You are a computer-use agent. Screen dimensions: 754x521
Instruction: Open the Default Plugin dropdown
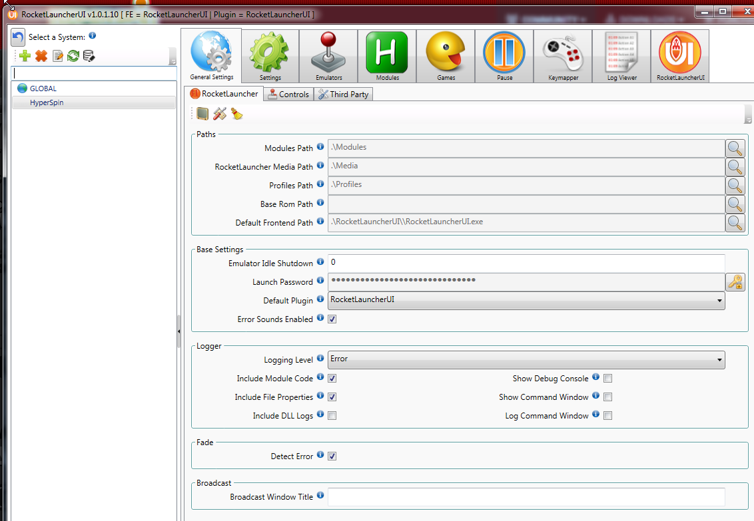coord(526,301)
